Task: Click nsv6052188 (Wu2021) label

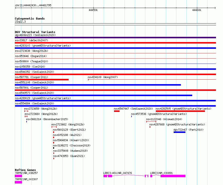Action: [67, 135]
